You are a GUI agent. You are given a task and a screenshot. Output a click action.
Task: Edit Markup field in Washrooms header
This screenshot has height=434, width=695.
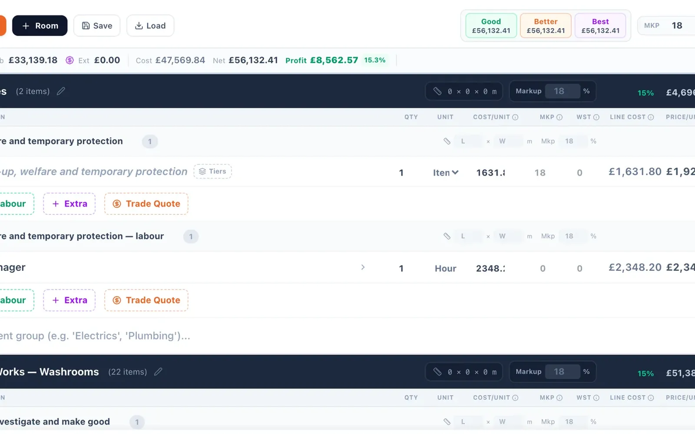(x=562, y=372)
